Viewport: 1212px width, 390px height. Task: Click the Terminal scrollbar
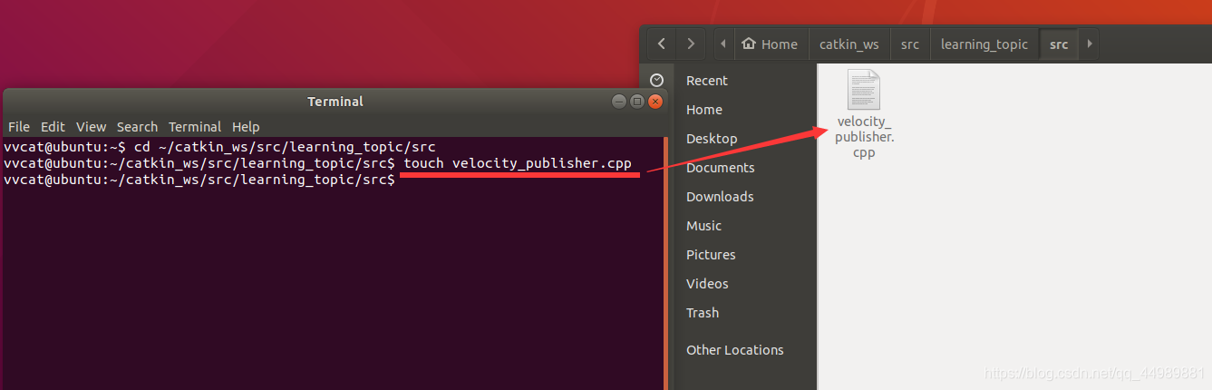[665, 263]
